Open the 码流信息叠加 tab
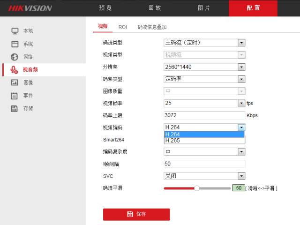The width and height of the screenshot is (300, 225). 152,27
